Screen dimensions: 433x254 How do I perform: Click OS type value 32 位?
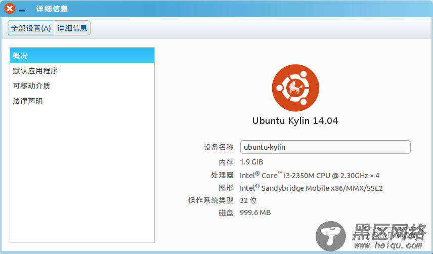pos(248,200)
